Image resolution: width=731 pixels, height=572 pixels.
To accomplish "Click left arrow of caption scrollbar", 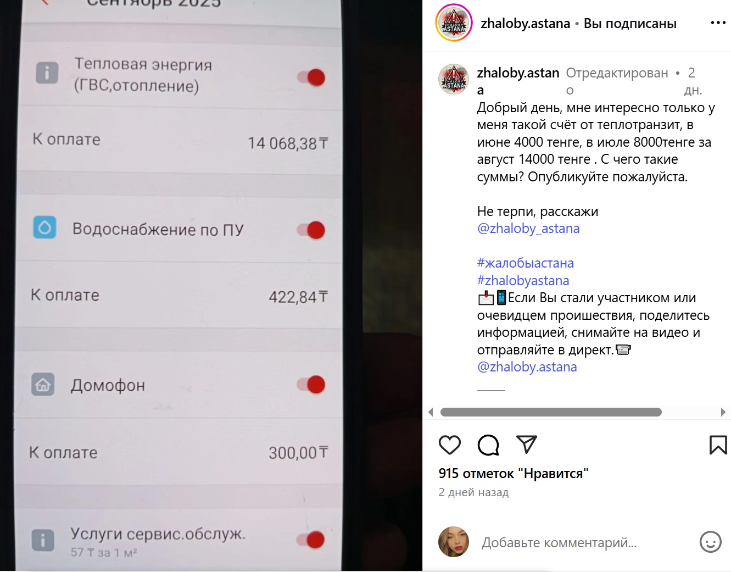I will 431,412.
